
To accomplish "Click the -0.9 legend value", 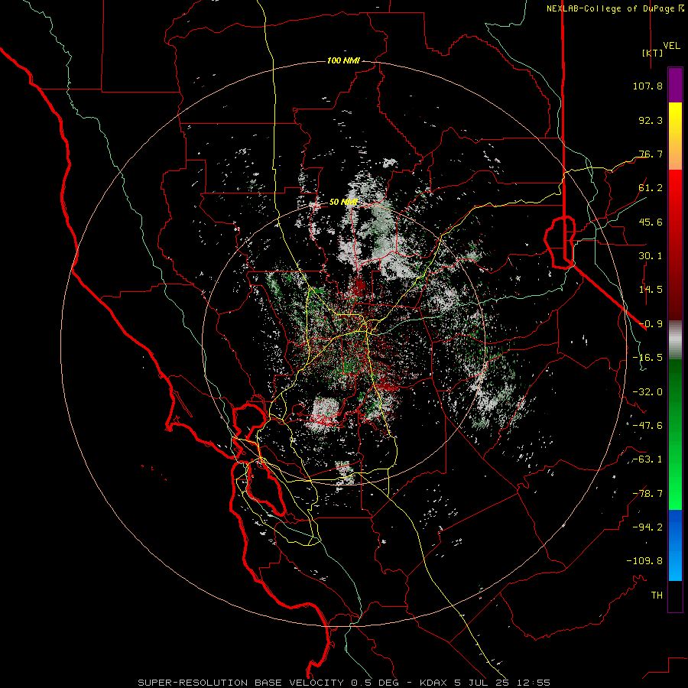I will [651, 324].
